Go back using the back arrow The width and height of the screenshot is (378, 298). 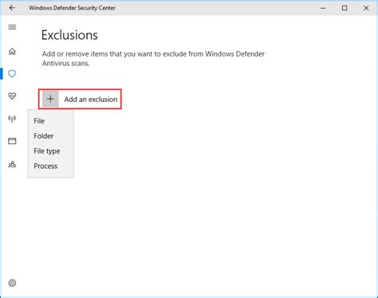click(12, 8)
